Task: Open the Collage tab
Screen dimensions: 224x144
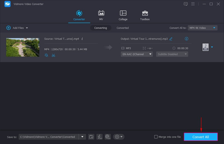Action: click(x=123, y=16)
